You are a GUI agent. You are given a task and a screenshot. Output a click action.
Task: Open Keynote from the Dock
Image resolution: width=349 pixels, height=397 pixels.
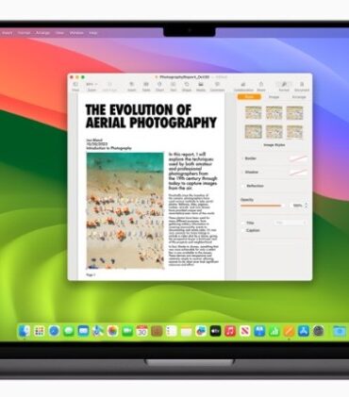coord(259,331)
